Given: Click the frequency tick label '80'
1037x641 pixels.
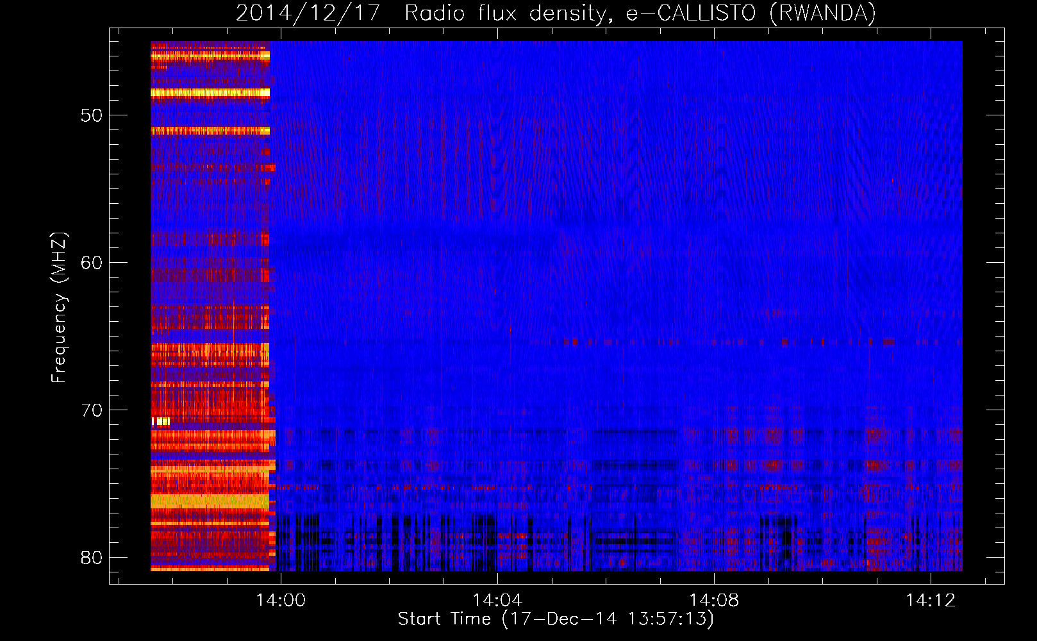Looking at the screenshot, I should pyautogui.click(x=92, y=558).
